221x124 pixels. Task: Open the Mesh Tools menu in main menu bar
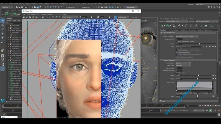click(x=55, y=4)
